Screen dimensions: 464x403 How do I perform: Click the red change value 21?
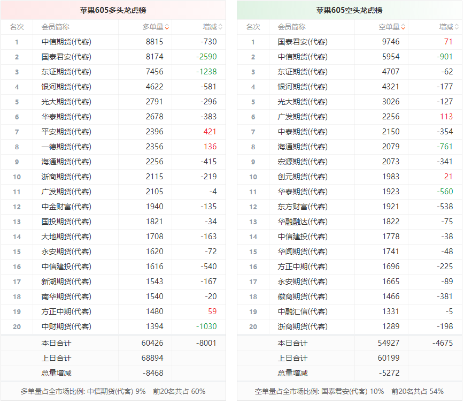(448, 177)
